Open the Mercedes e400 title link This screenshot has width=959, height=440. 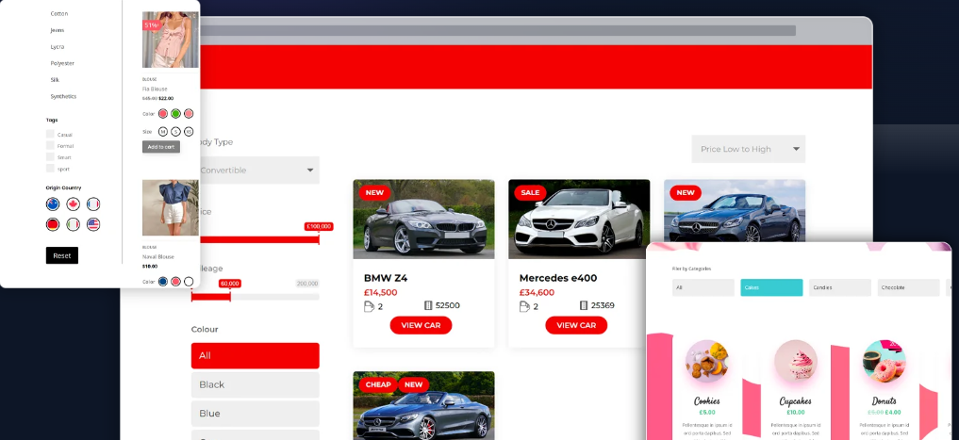click(558, 278)
